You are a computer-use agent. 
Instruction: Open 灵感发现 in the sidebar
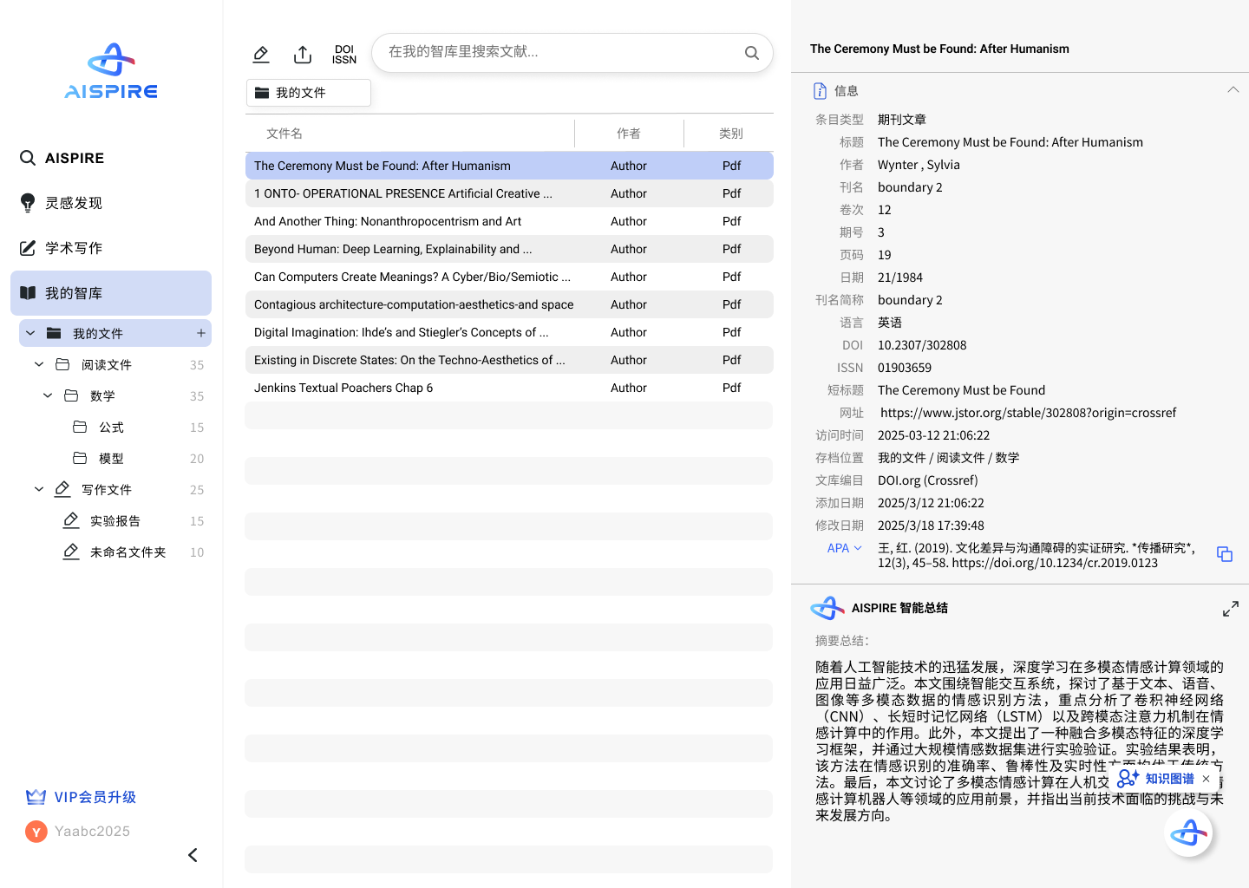[74, 203]
